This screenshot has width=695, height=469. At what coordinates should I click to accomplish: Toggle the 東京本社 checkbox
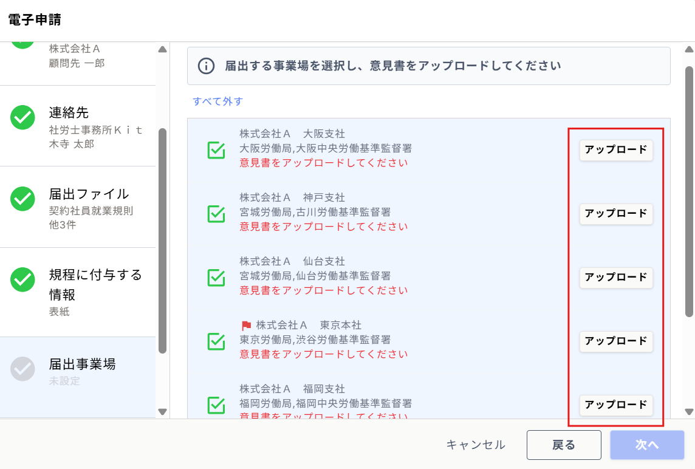pyautogui.click(x=216, y=342)
